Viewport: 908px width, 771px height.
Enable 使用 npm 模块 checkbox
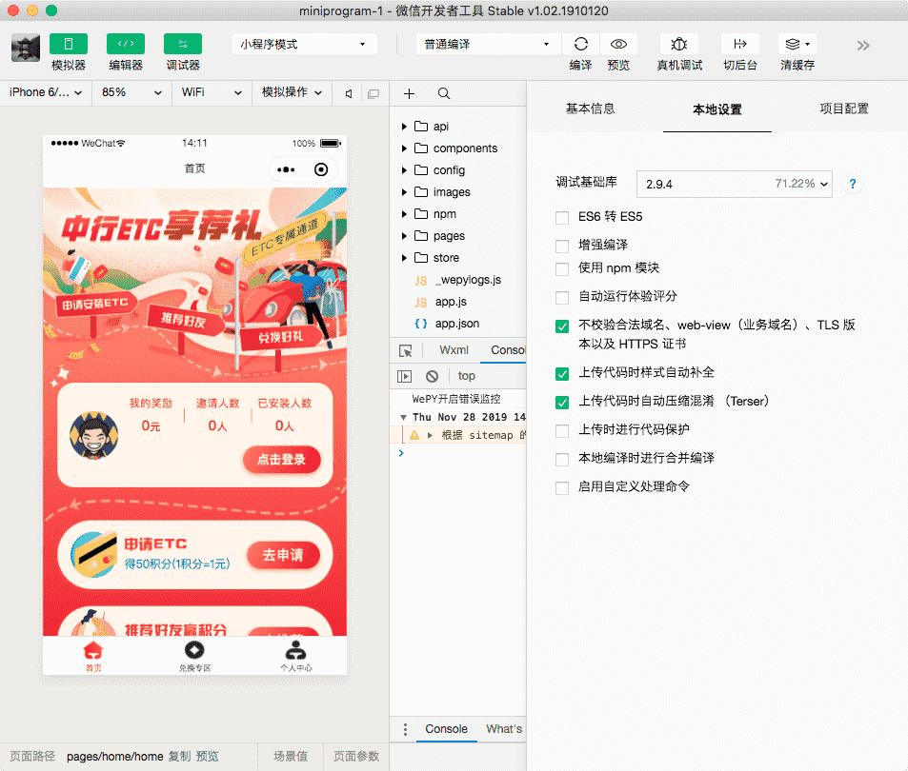coord(562,269)
